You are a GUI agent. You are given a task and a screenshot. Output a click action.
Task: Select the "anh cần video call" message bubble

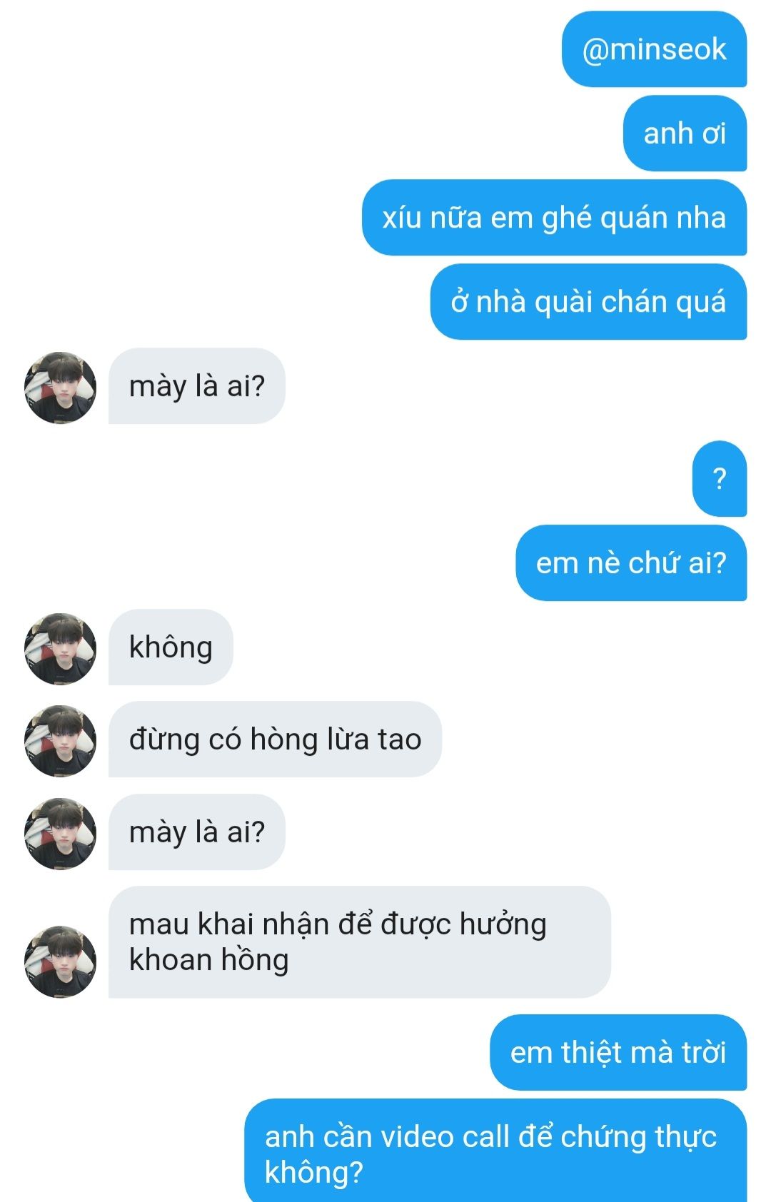[x=495, y=1151]
